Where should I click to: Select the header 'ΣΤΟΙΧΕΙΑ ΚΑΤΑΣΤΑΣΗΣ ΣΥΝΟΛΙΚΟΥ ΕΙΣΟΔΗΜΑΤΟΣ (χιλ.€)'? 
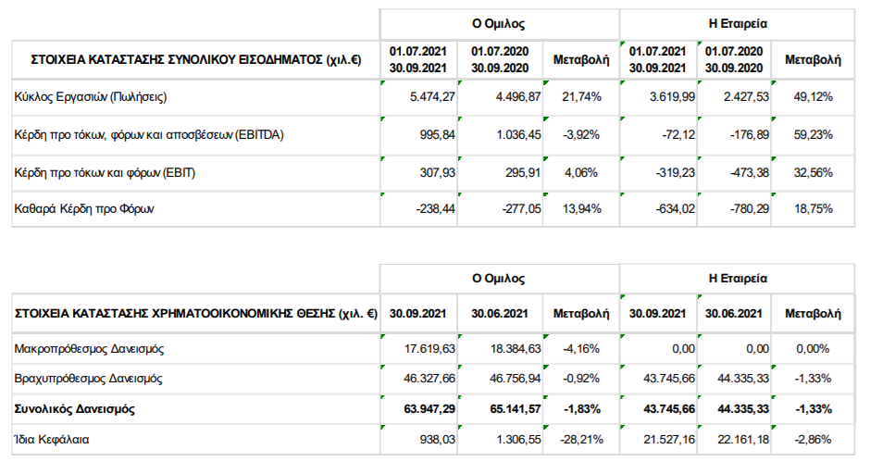coord(196,59)
